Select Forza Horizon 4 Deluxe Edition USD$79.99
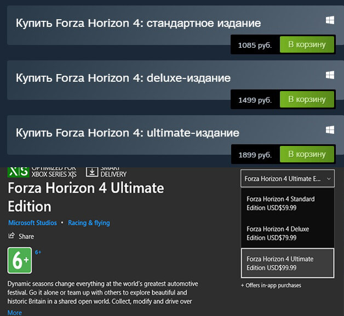The width and height of the screenshot is (344, 316). (x=288, y=233)
